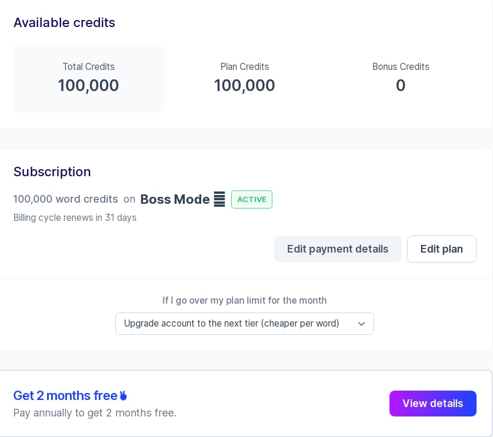Click the 'Pay annually to get 2 months free' text

click(95, 413)
